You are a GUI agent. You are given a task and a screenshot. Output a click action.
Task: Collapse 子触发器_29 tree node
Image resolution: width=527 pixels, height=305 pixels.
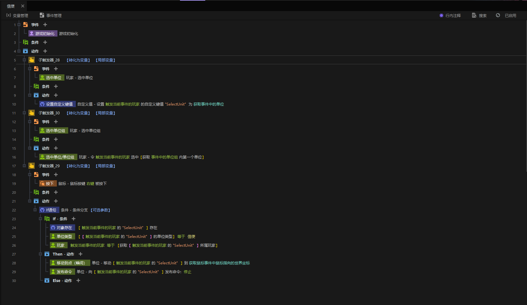[24, 166]
